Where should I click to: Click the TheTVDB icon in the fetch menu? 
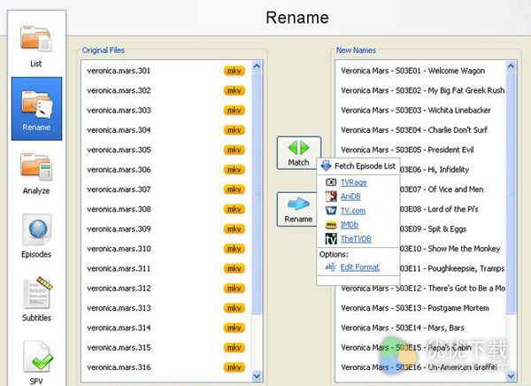[x=331, y=239]
